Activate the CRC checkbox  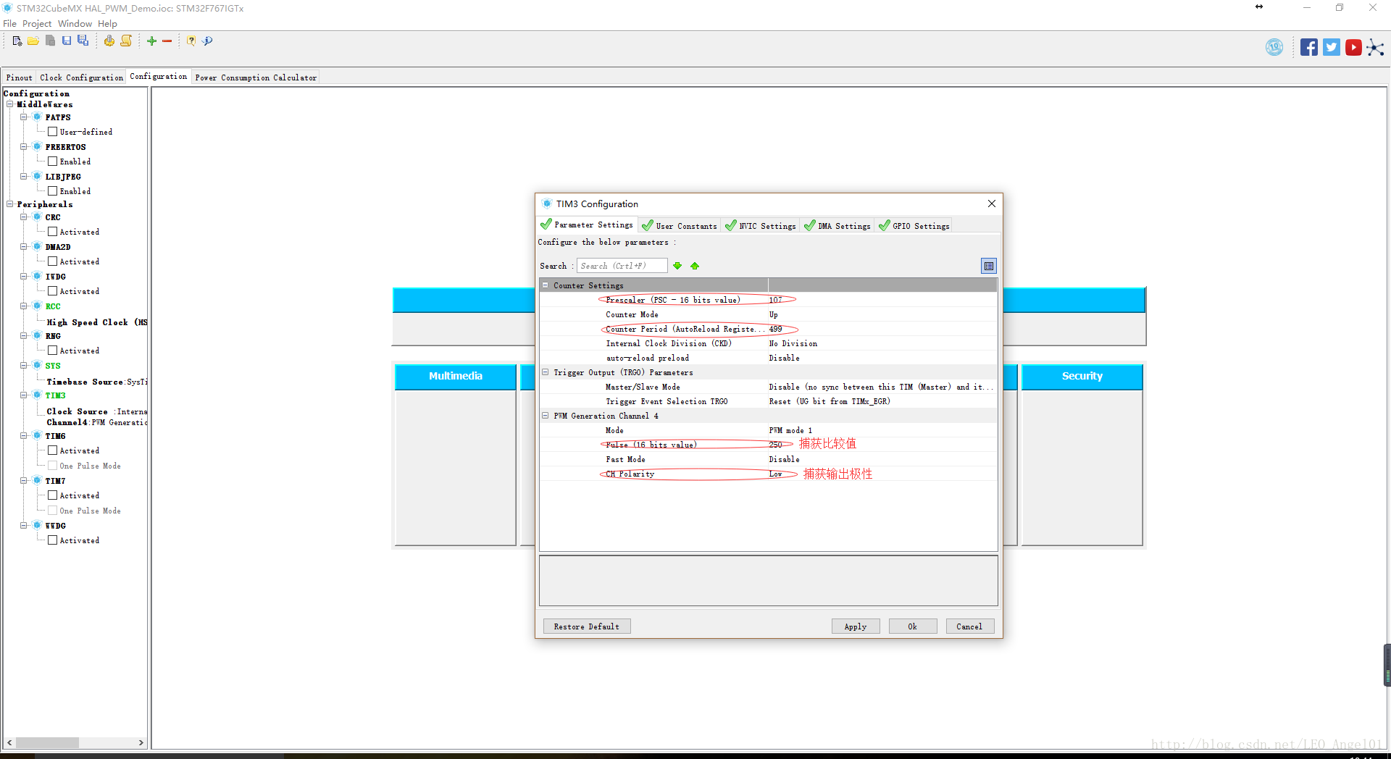pos(52,232)
